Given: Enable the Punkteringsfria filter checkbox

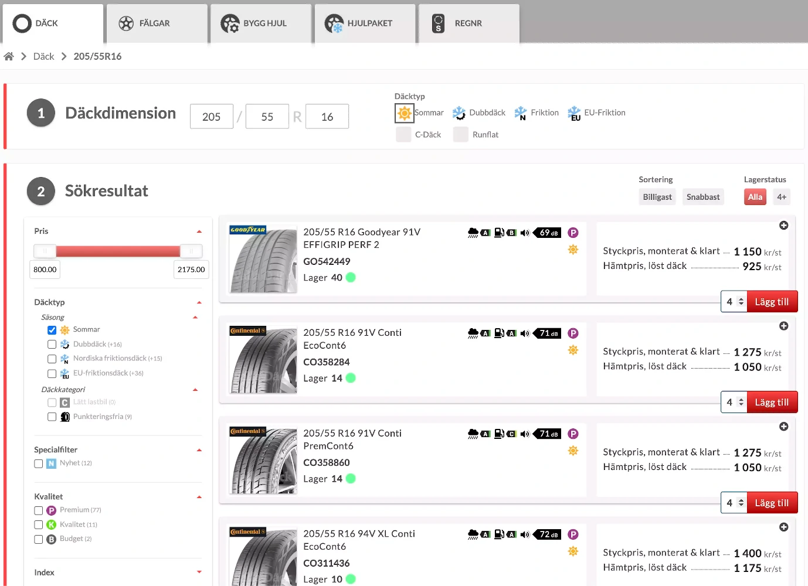Looking at the screenshot, I should (52, 417).
